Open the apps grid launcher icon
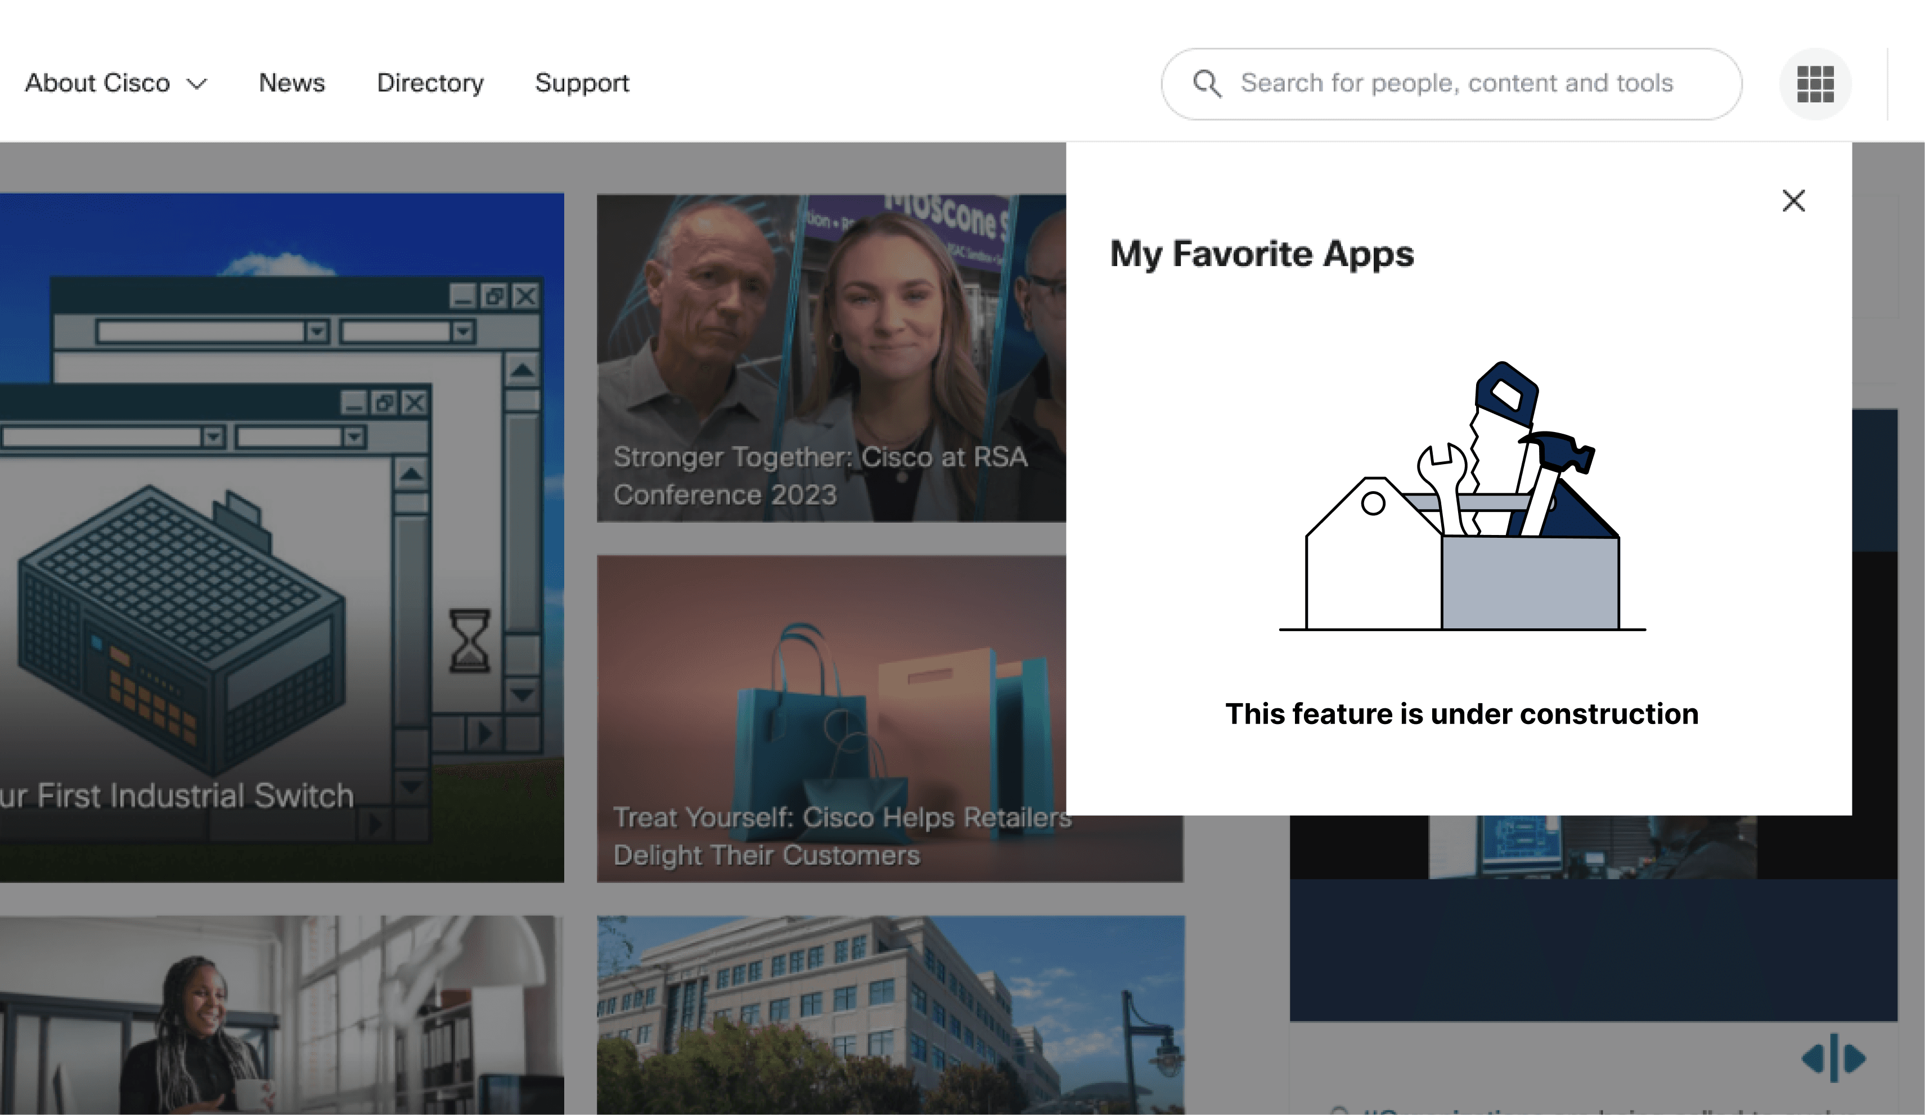Image resolution: width=1925 pixels, height=1115 pixels. [x=1815, y=83]
